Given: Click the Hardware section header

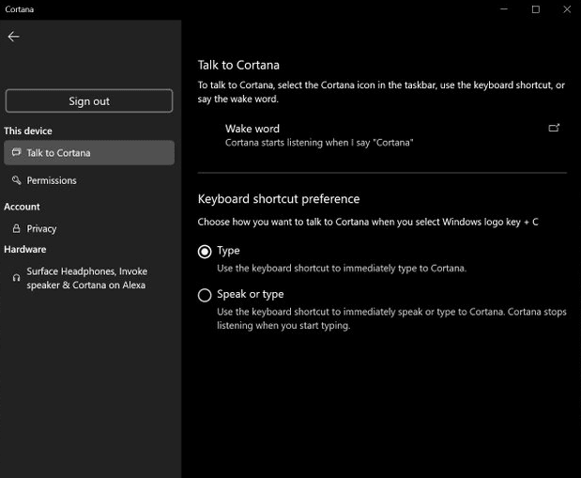Looking at the screenshot, I should pos(24,249).
